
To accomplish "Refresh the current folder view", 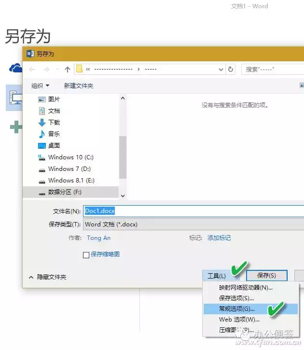I will (x=231, y=69).
